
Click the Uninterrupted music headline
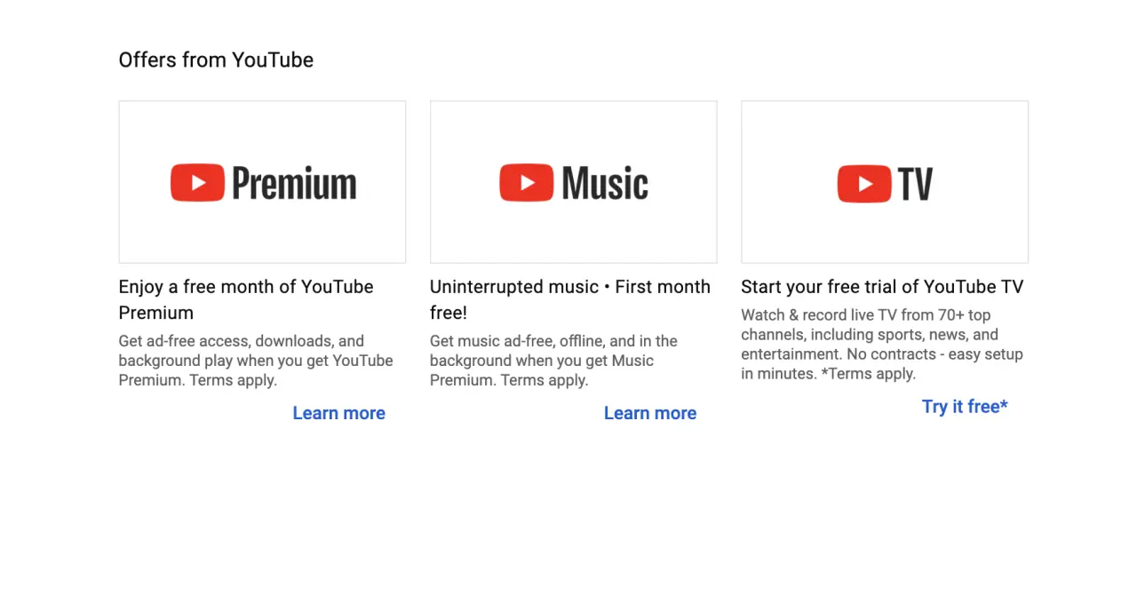[569, 299]
